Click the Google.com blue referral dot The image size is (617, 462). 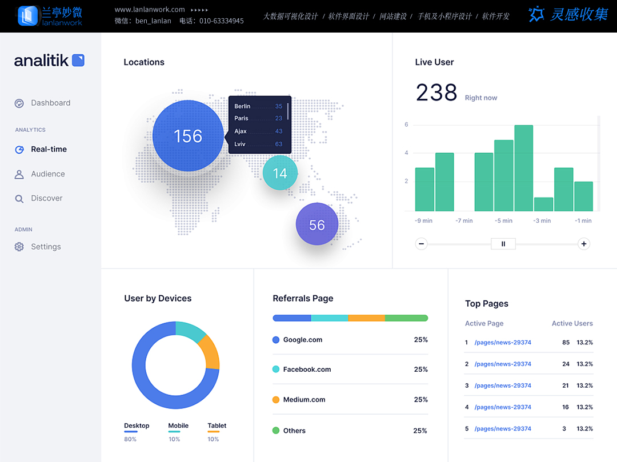click(x=276, y=340)
